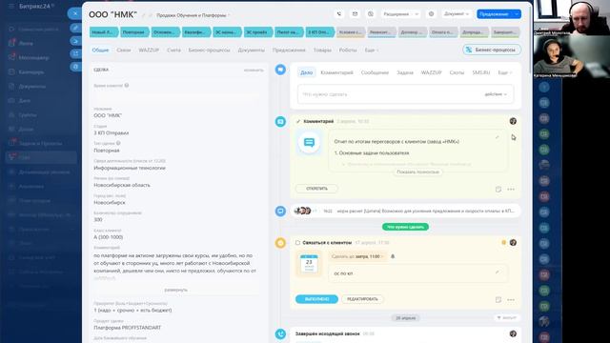Click the РЕДАКТИРОВАТЬ button
Screen dimensions: 610x343
click(x=362, y=299)
